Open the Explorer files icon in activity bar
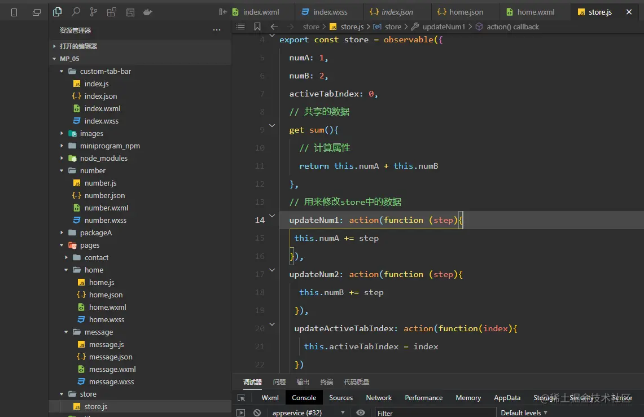The image size is (644, 417). point(58,12)
